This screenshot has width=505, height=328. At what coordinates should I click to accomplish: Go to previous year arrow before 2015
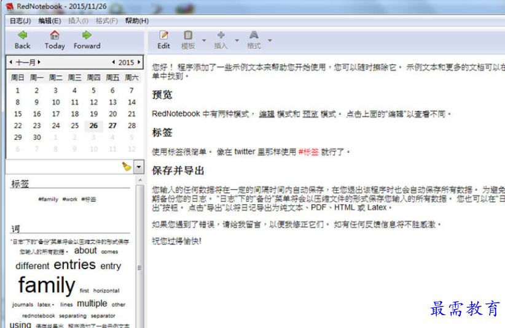pyautogui.click(x=114, y=62)
